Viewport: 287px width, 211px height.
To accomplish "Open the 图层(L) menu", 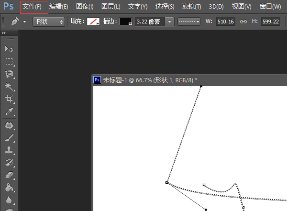I will click(x=111, y=7).
